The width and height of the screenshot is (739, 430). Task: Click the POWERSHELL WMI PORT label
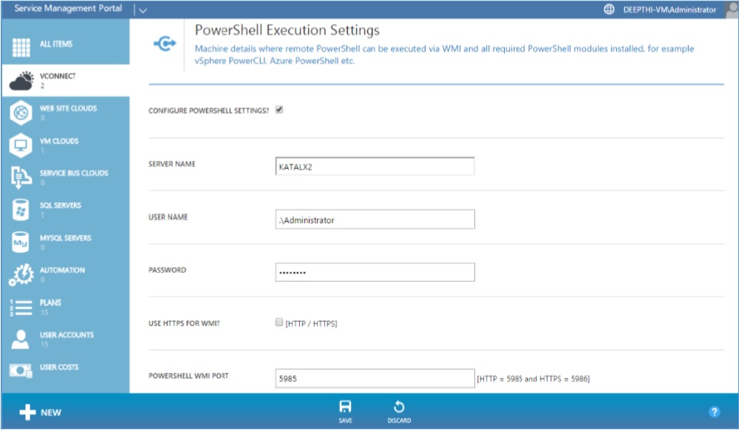pos(188,376)
